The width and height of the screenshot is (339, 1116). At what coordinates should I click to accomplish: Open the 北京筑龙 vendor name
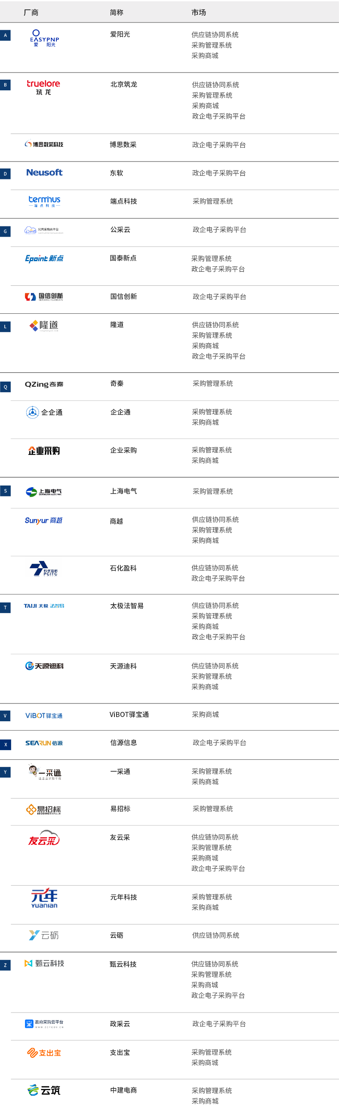click(123, 84)
